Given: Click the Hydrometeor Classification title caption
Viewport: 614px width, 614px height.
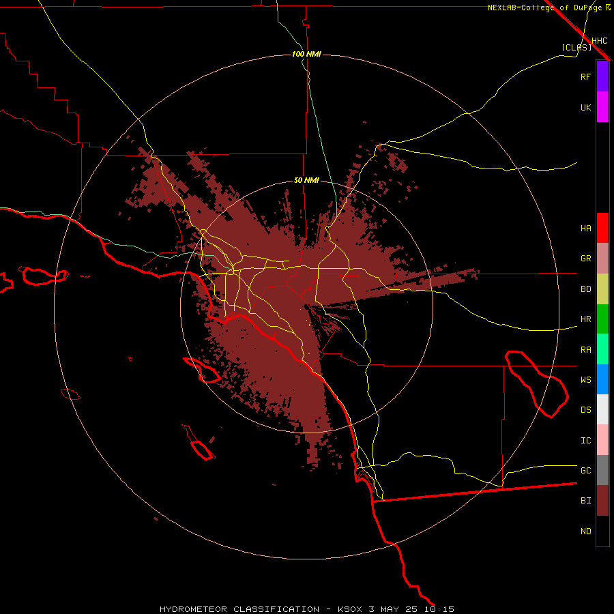Looking at the screenshot, I should point(239,609).
